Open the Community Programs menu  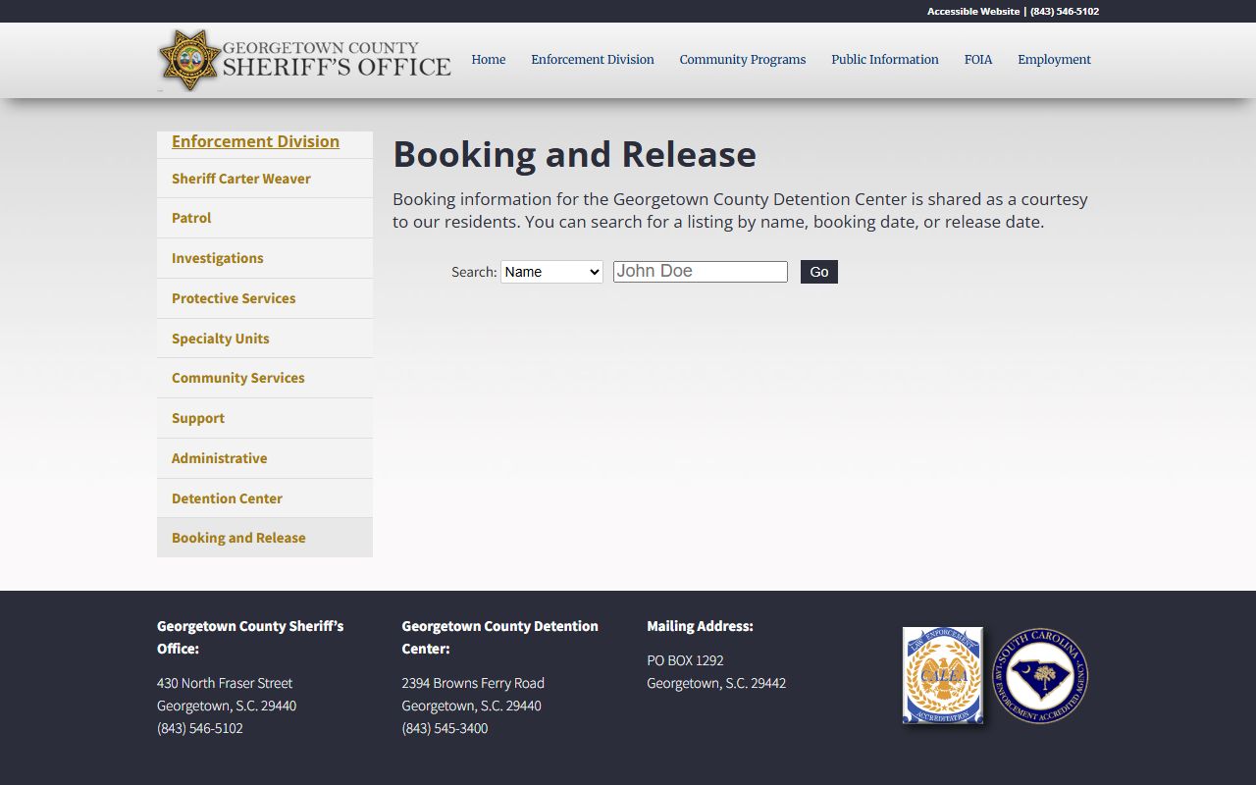(743, 60)
